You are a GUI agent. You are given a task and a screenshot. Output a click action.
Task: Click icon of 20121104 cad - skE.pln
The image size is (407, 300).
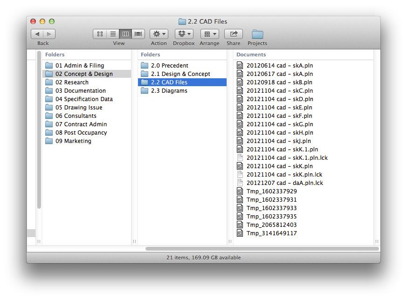[x=240, y=107]
